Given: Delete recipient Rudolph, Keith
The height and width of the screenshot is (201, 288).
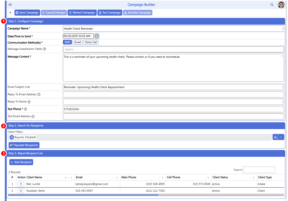Looking at the screenshot, I should [x=21, y=191].
